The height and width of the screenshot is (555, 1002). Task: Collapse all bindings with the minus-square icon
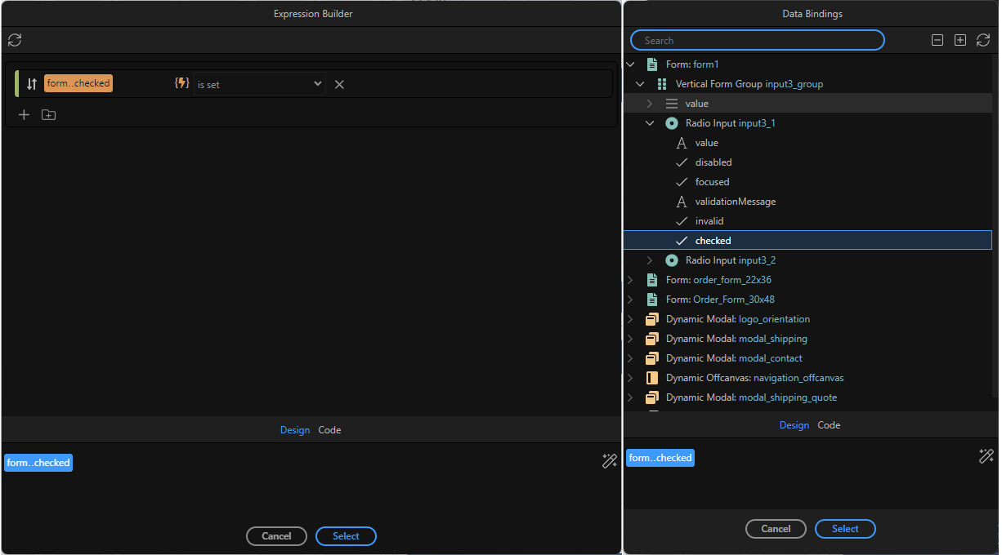click(937, 39)
